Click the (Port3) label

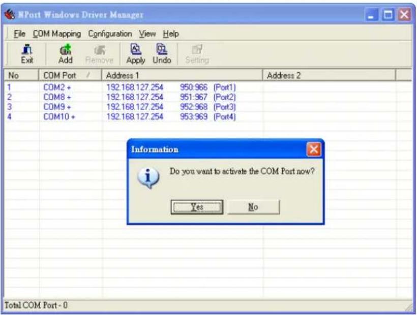(x=225, y=107)
